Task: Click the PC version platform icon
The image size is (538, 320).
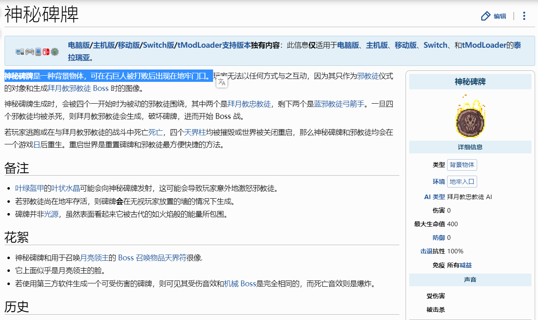Action: (x=19, y=52)
